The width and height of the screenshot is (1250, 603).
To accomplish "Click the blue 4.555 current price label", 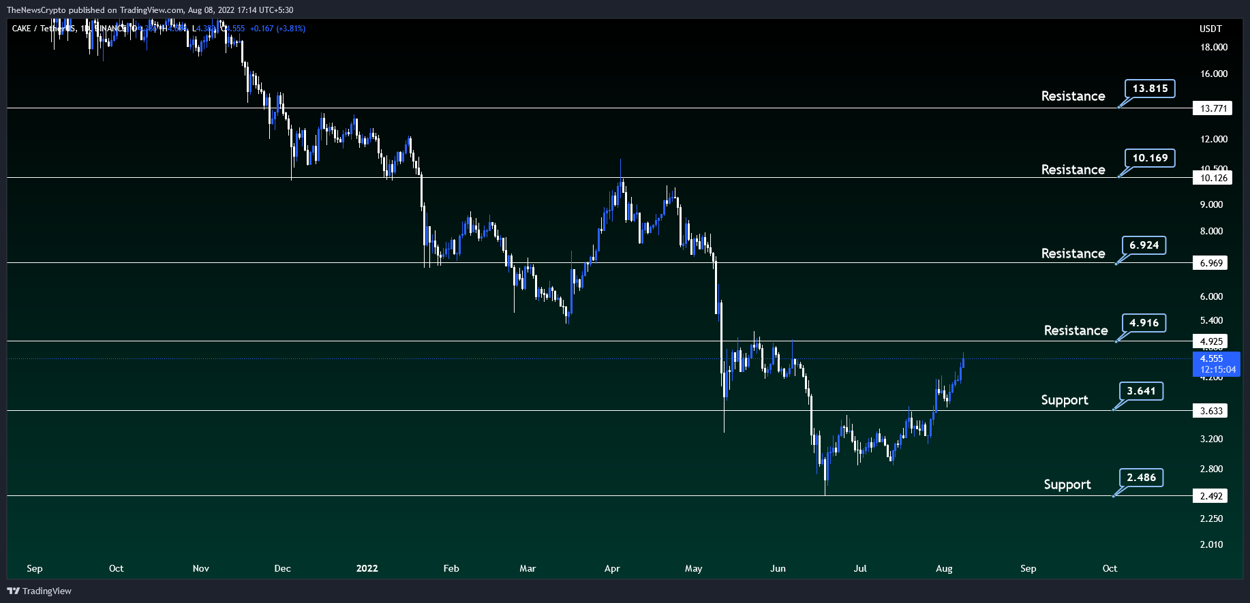I will pyautogui.click(x=1212, y=358).
